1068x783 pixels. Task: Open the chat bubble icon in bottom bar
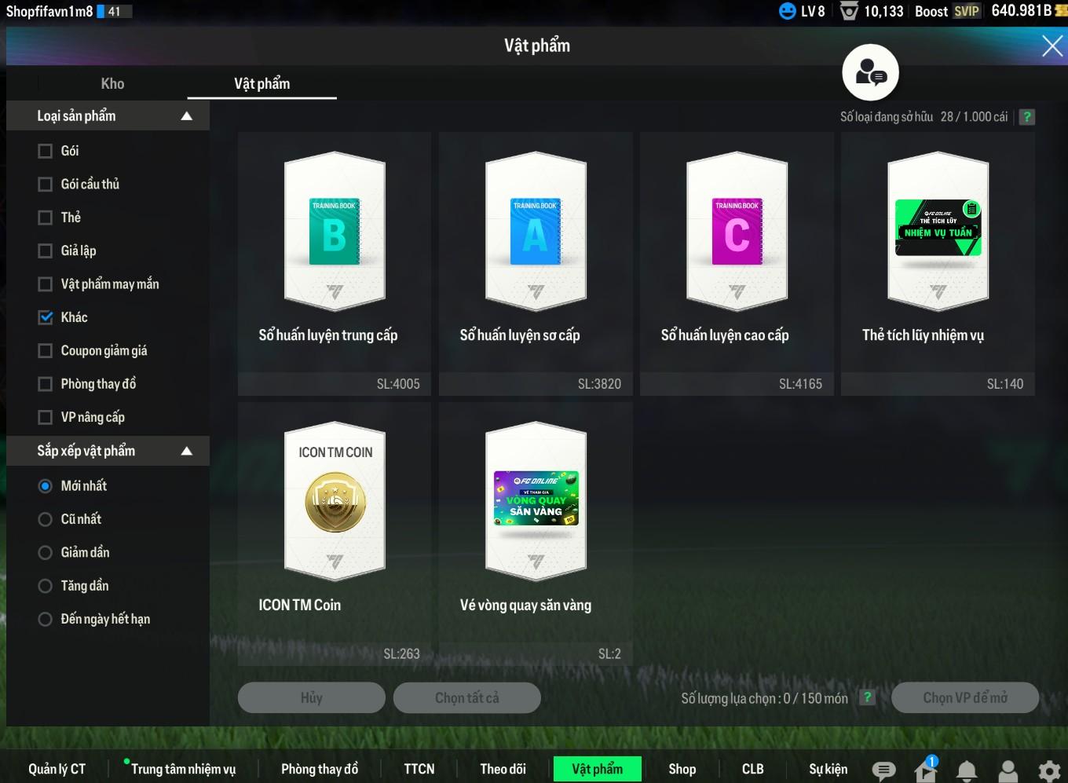[x=883, y=770]
